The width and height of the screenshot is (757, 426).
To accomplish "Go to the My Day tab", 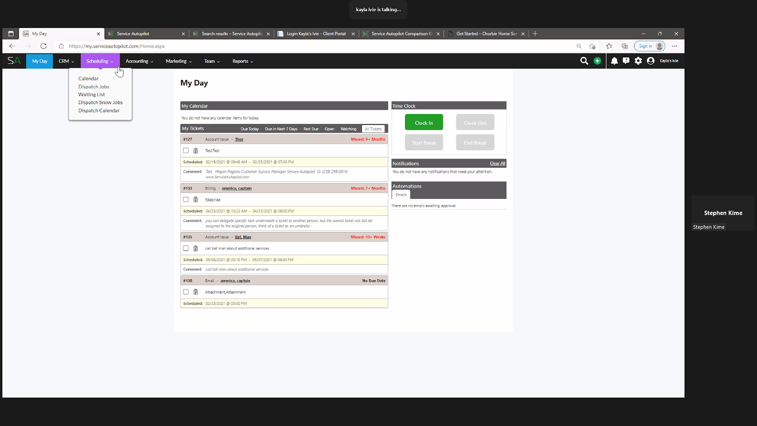I will click(x=40, y=61).
